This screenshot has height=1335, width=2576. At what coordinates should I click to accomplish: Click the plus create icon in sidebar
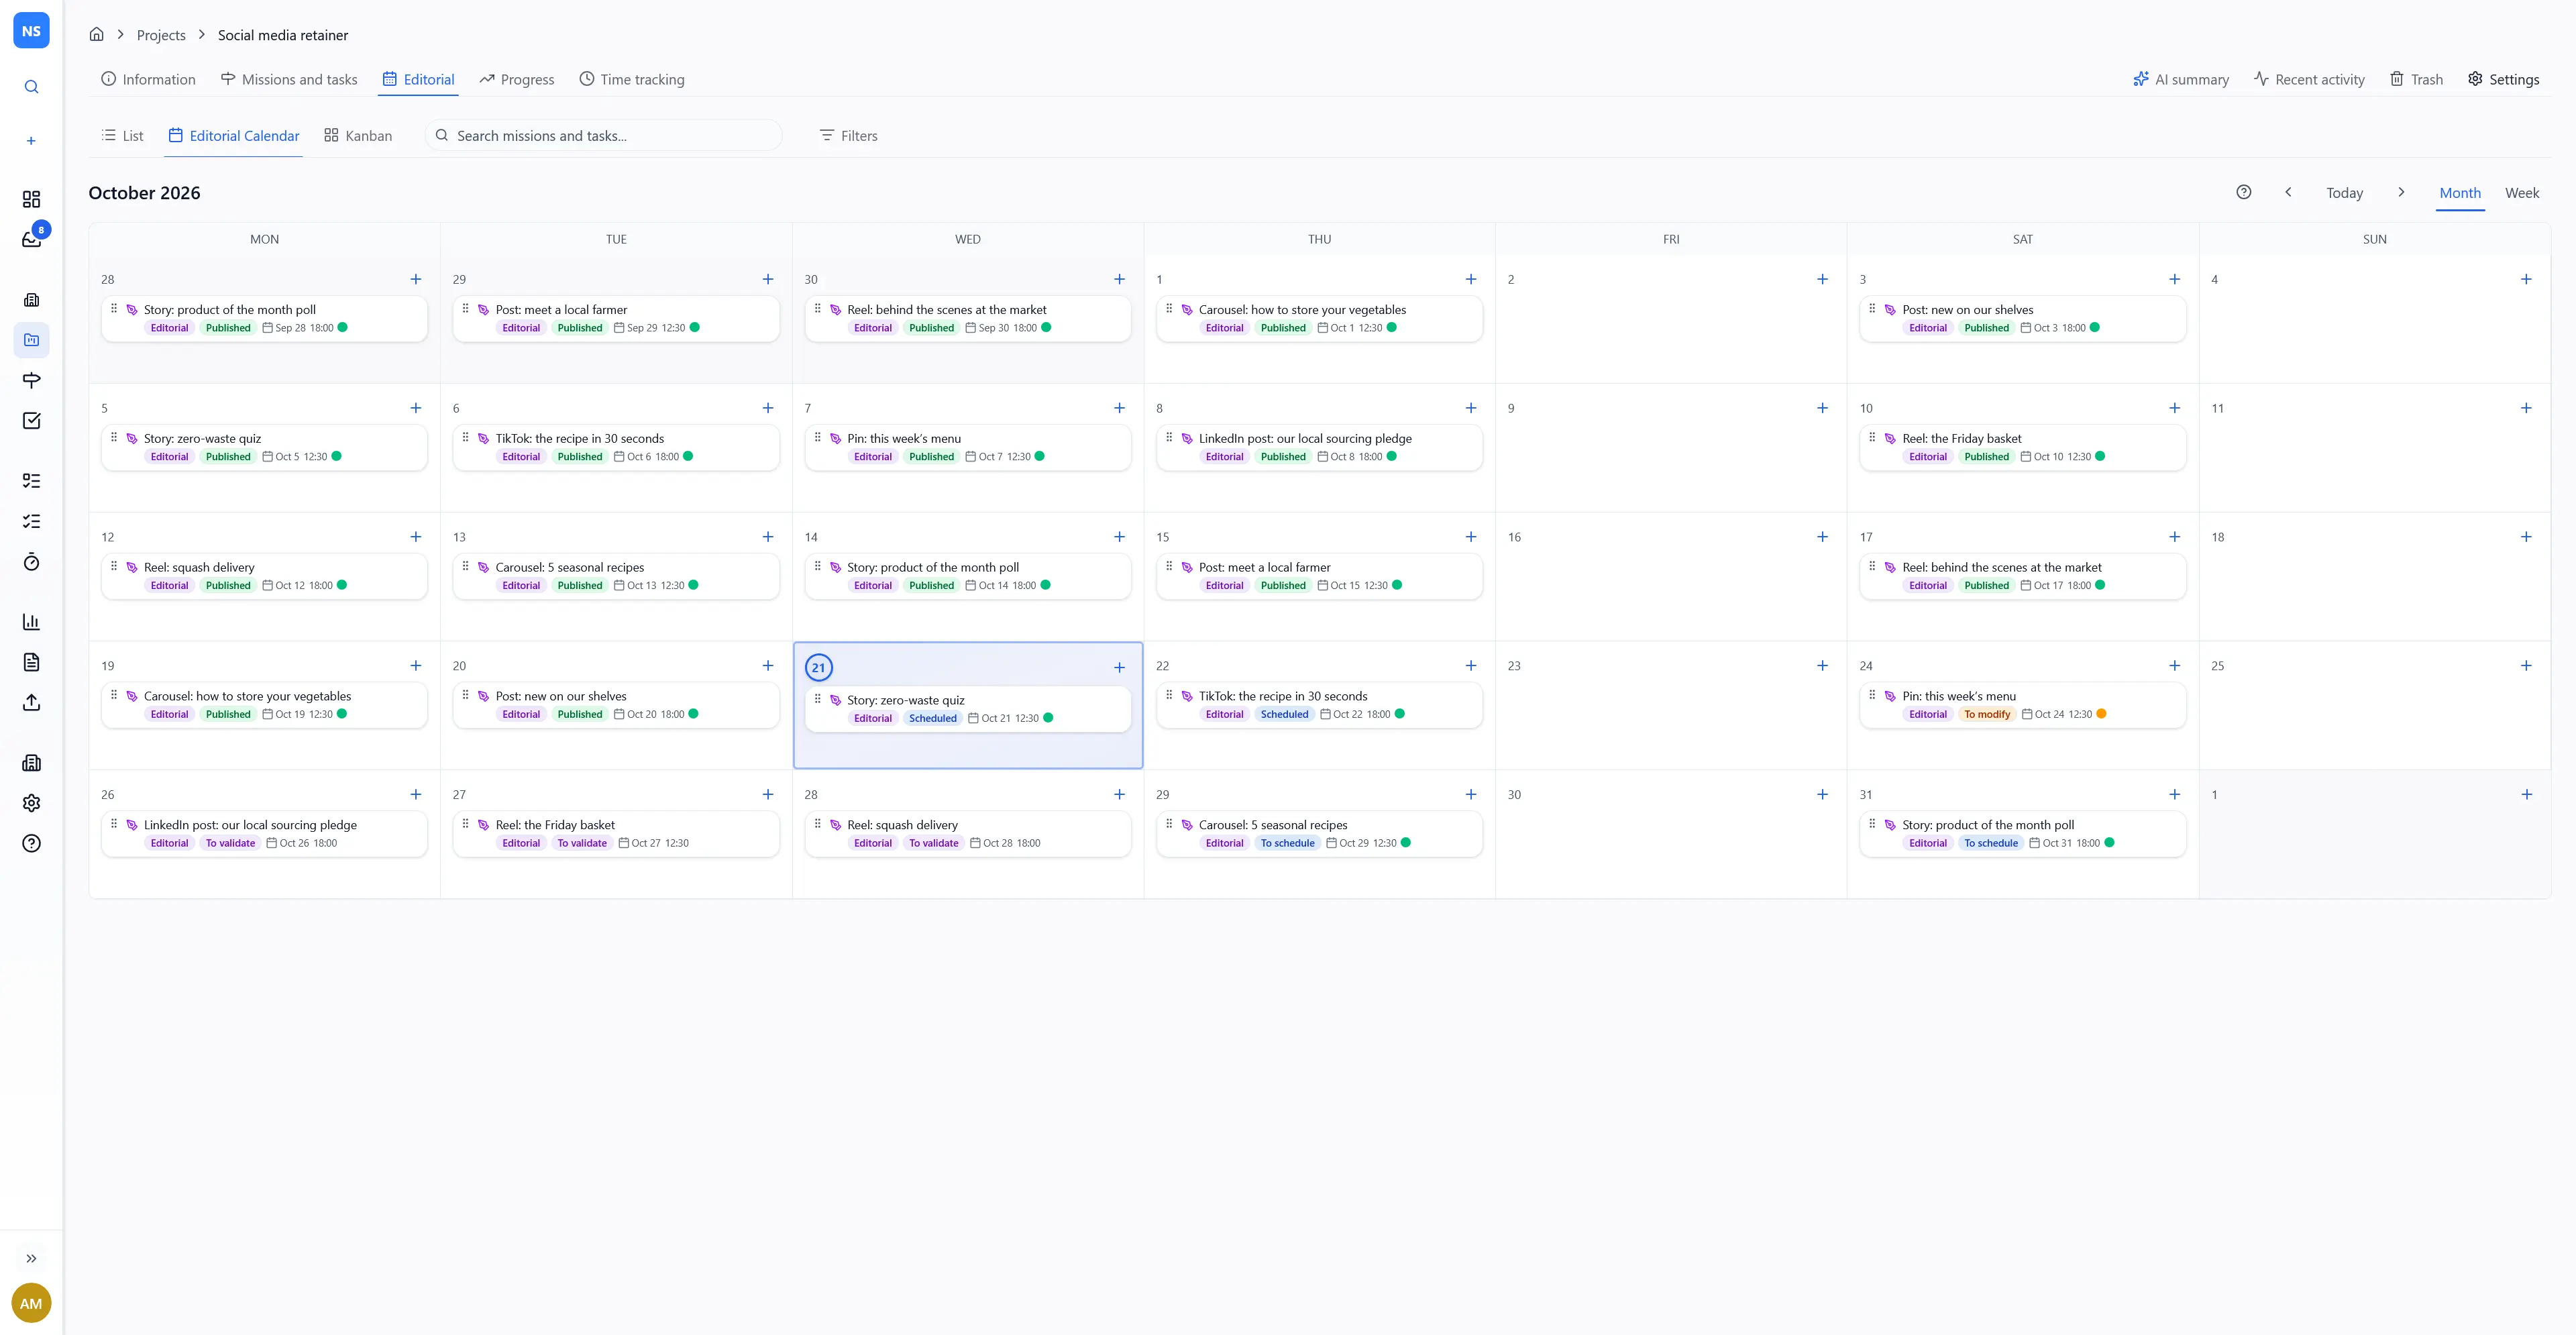[31, 141]
